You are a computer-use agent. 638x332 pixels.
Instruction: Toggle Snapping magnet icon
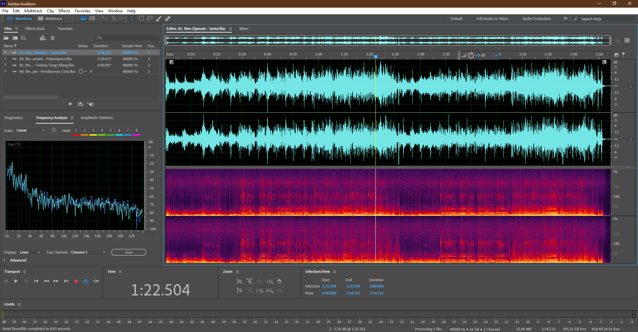click(x=616, y=55)
